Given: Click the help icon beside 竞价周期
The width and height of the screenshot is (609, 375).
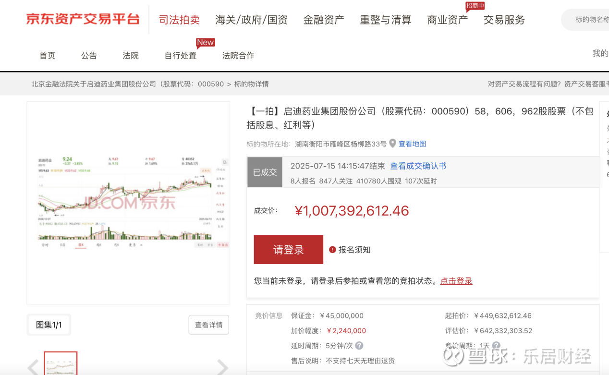Looking at the screenshot, I should [x=496, y=346].
